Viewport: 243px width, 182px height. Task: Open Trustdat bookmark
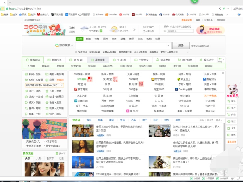(111, 15)
